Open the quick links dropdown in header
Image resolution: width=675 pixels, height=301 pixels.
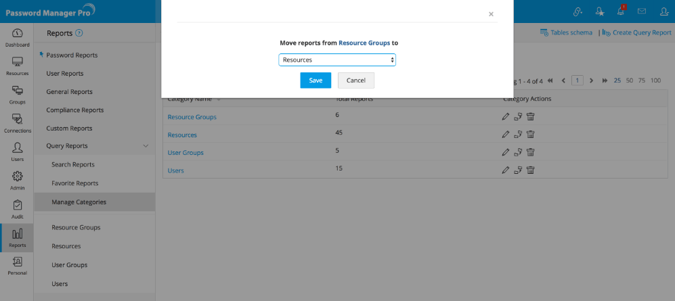[x=578, y=11]
